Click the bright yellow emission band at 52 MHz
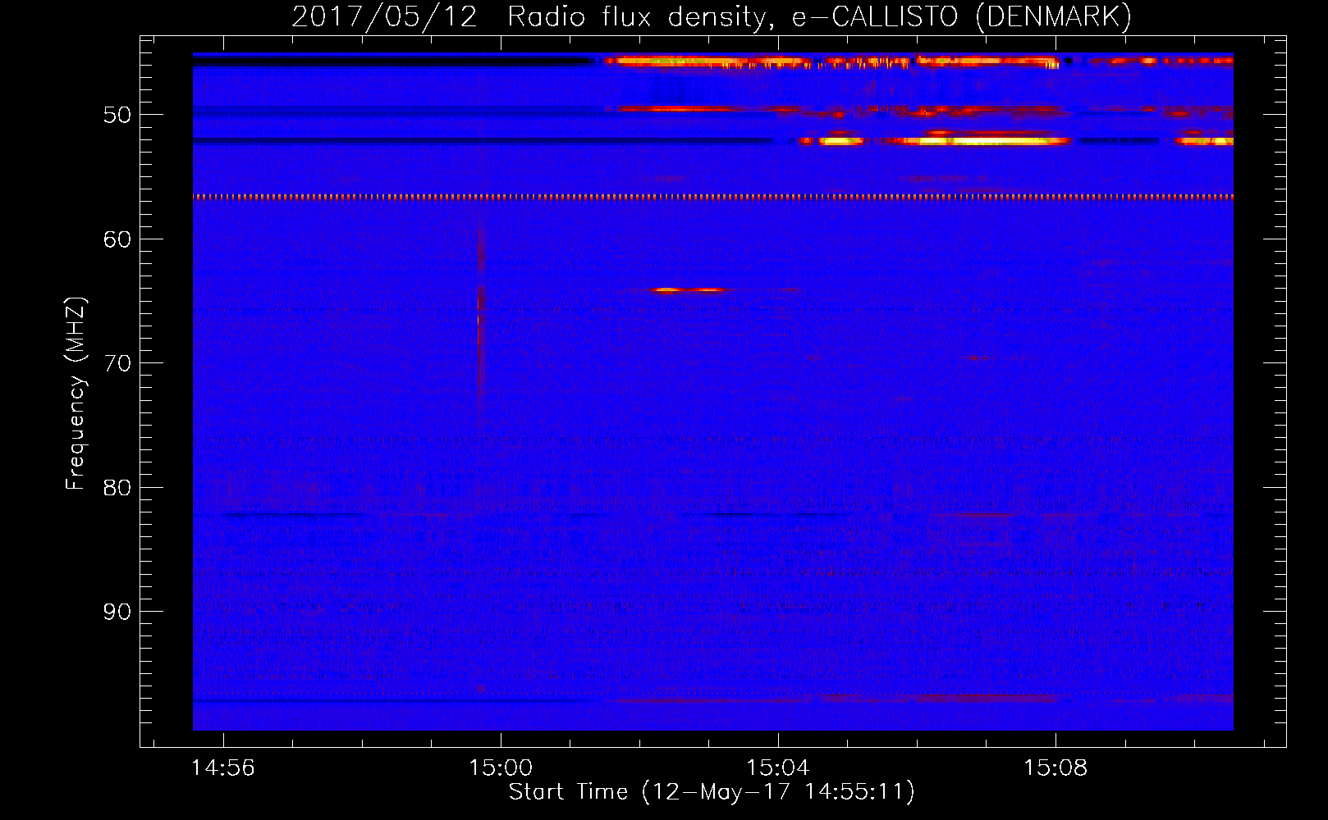The height and width of the screenshot is (820, 1328). tap(977, 141)
